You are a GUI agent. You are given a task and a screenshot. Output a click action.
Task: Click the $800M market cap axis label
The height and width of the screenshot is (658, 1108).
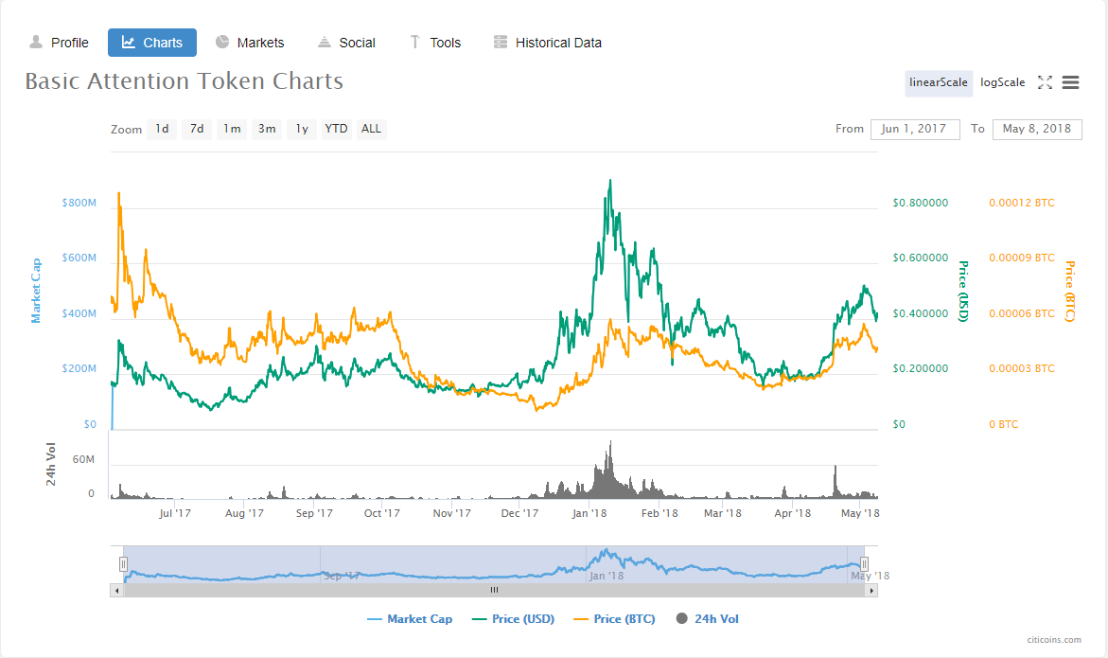[79, 203]
